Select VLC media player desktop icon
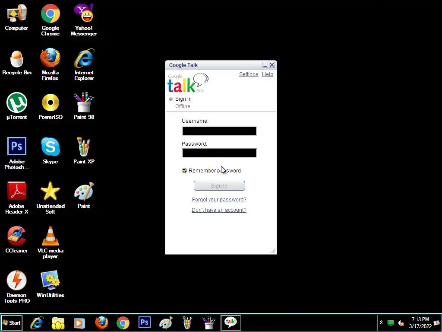This screenshot has height=332, width=442. (50, 242)
